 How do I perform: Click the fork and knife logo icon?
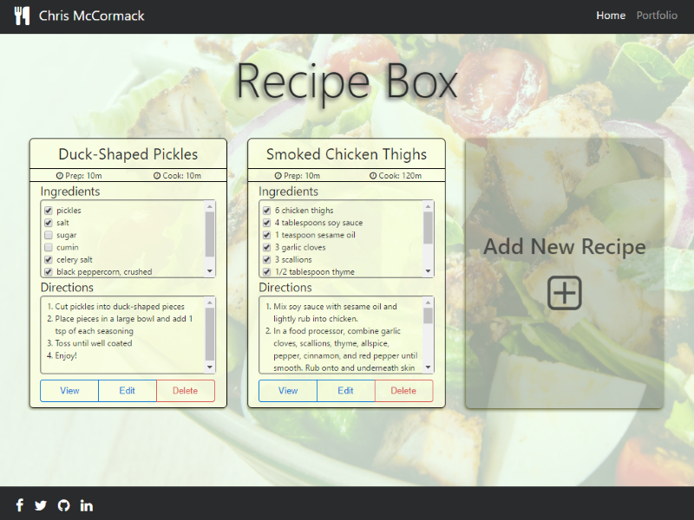[x=23, y=16]
